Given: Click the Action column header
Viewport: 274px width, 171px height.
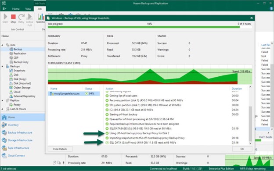Looking at the screenshot, I should (109, 89).
